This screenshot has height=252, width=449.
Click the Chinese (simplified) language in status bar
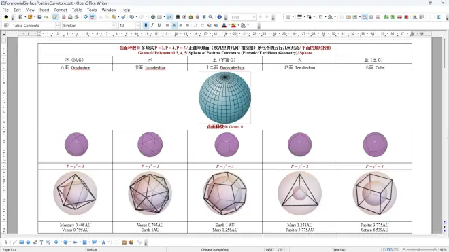[215, 250]
